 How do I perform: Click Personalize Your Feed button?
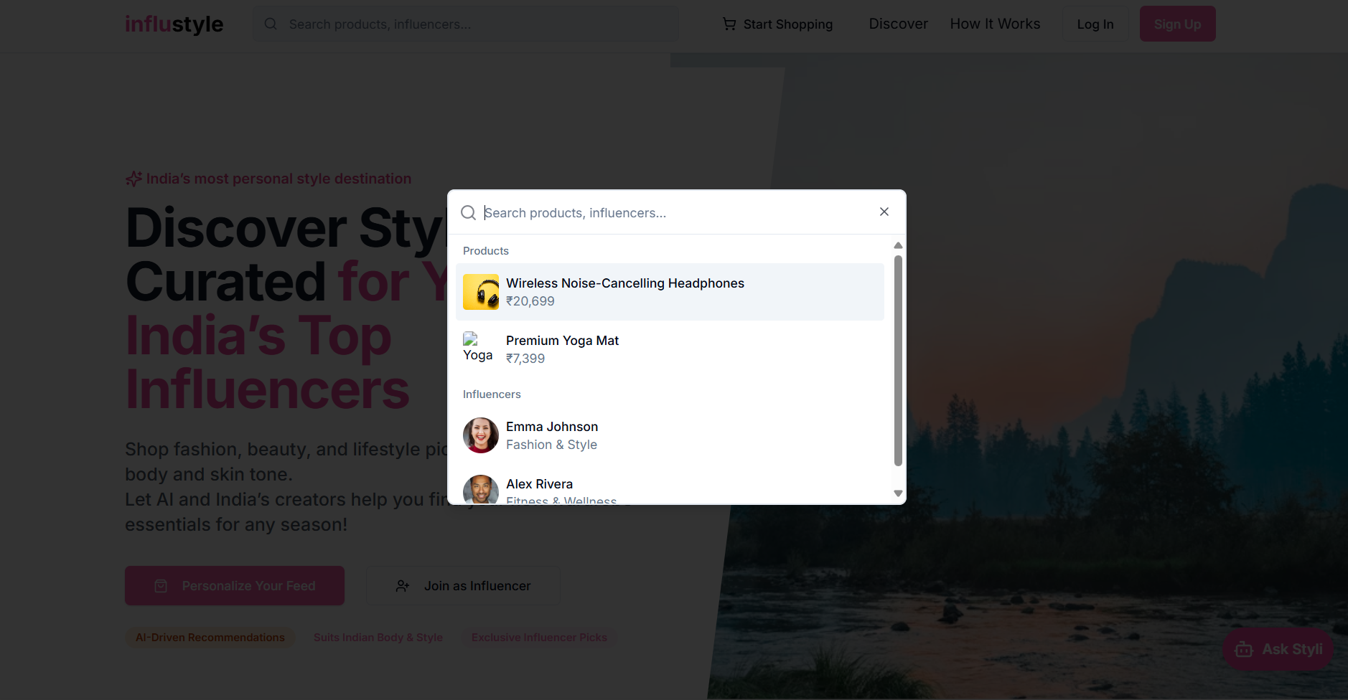coord(235,586)
